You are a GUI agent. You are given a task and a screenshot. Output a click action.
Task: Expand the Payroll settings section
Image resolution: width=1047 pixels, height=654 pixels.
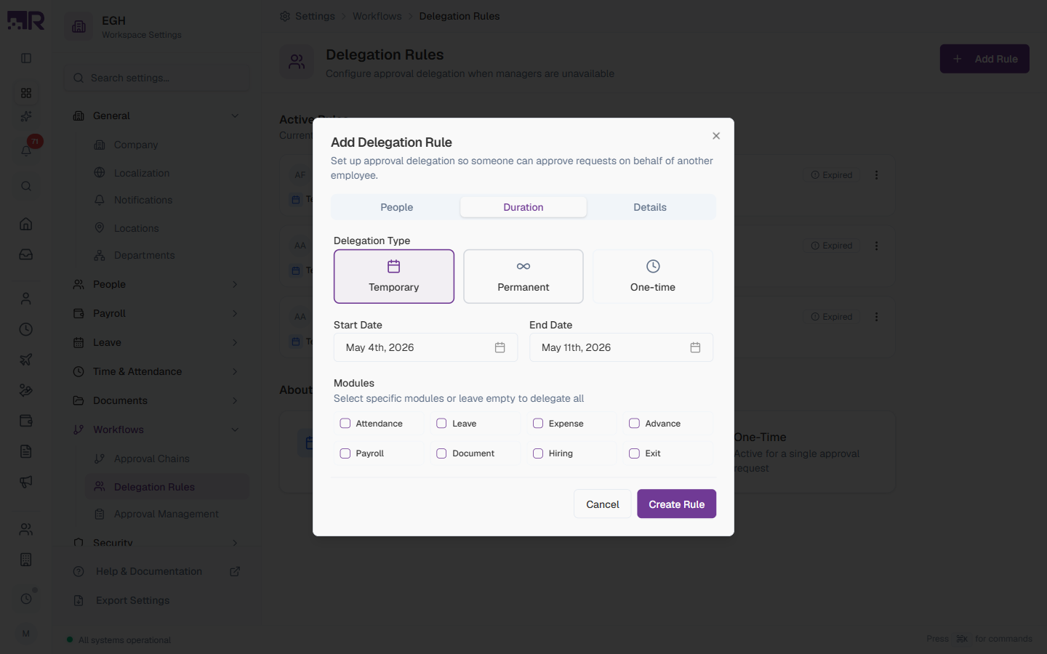pos(157,313)
